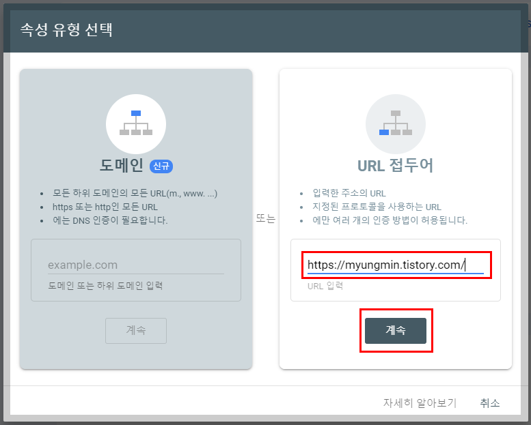The image size is (531, 425).
Task: Click the text '지정된 프로토콜을 사용하는 URL'
Action: click(x=377, y=207)
